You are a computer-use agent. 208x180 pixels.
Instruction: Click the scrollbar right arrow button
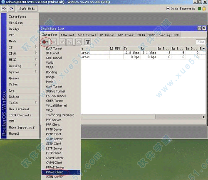point(203,117)
